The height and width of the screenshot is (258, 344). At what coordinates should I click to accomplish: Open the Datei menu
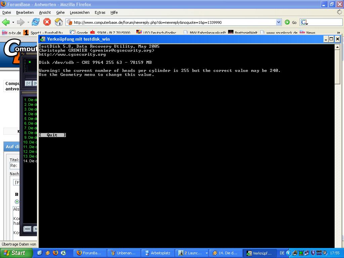(7, 12)
